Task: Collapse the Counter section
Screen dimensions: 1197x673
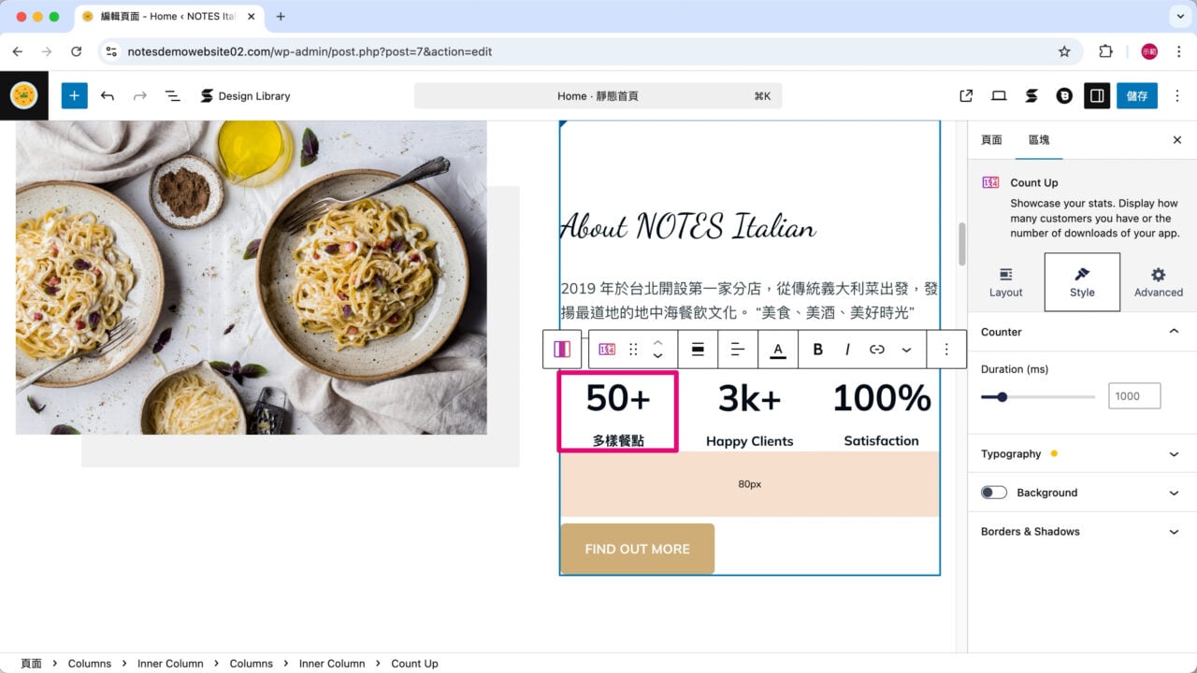Action: pos(1174,332)
